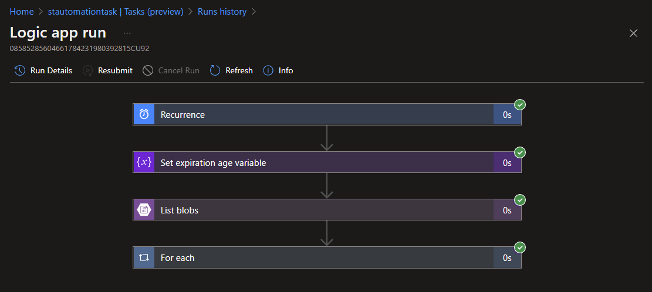
Task: Click the Resubmit play icon
Action: coord(87,70)
